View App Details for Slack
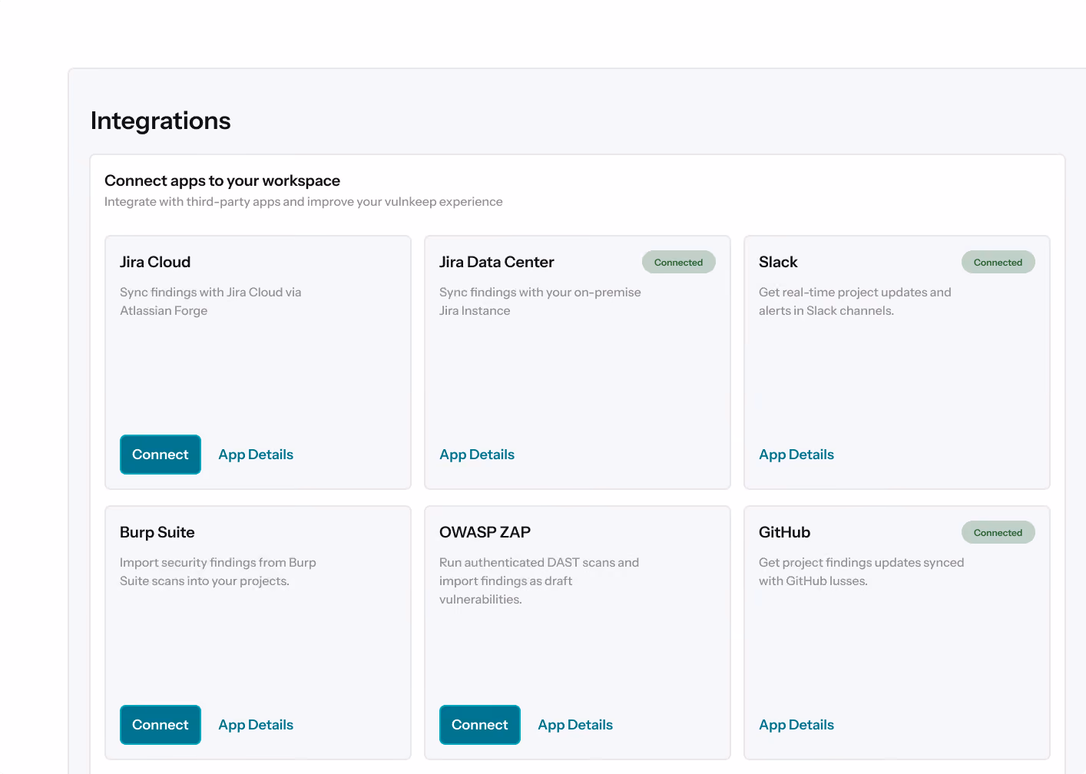The image size is (1086, 774). coord(796,455)
